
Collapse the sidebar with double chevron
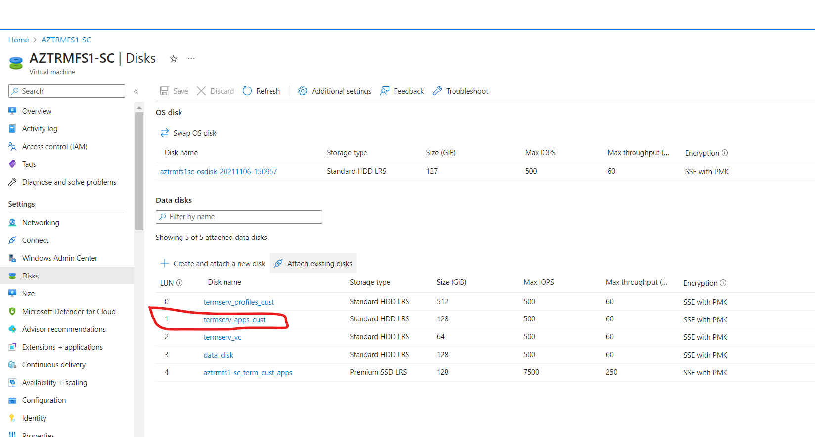pyautogui.click(x=136, y=91)
